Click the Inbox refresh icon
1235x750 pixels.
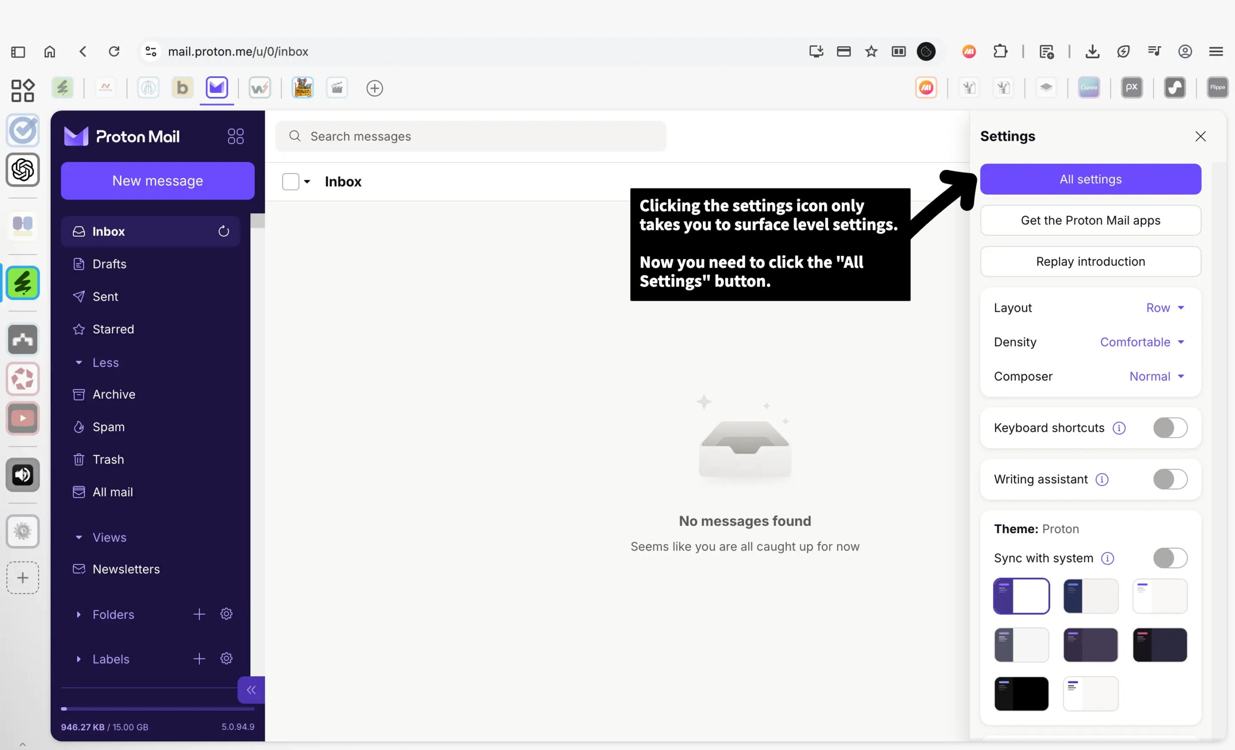click(x=223, y=231)
